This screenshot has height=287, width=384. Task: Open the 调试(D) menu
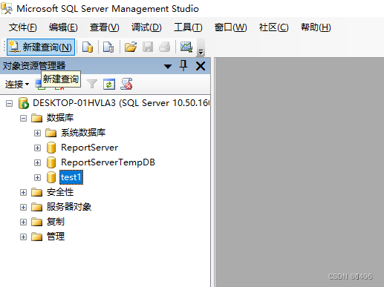coord(146,27)
